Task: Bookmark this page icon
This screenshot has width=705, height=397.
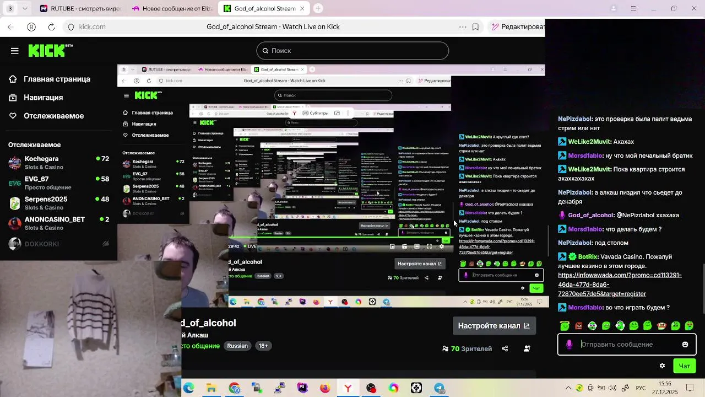Action: 475,26
